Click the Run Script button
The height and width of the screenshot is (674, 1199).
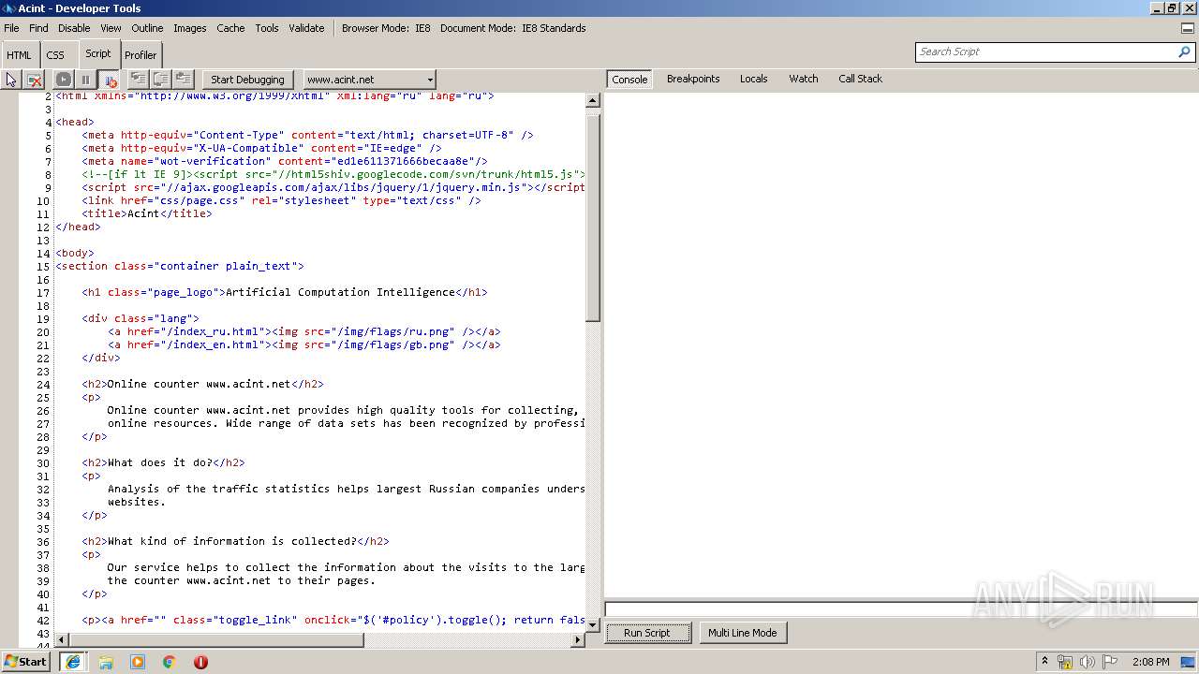647,633
